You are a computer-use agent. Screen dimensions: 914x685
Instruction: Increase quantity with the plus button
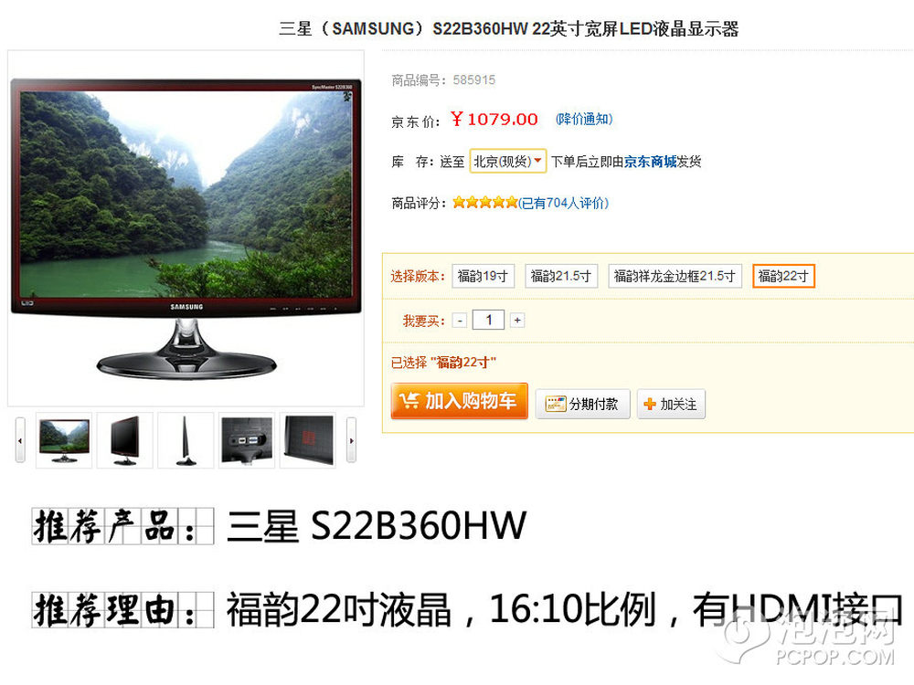[517, 321]
